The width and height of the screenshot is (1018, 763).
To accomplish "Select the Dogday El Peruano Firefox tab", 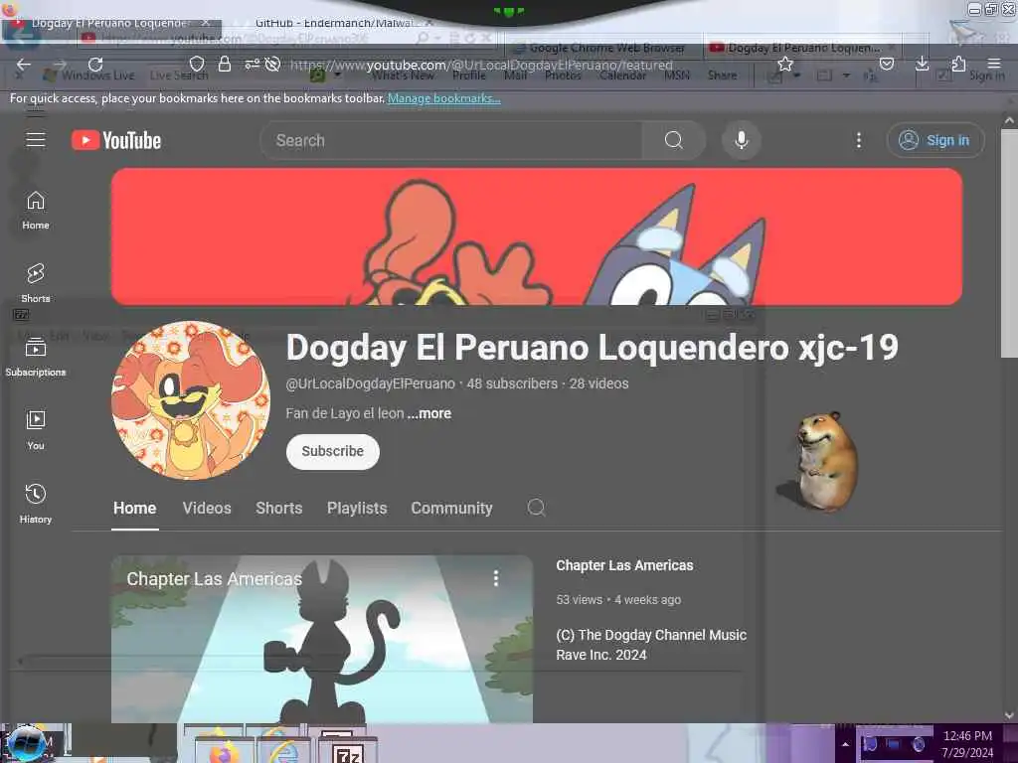I will [111, 24].
